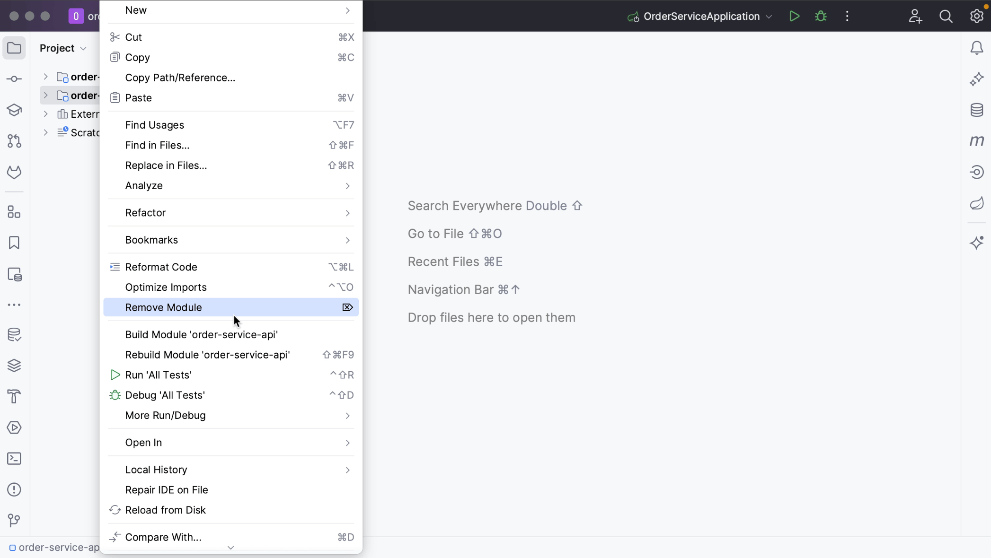Image resolution: width=991 pixels, height=558 pixels.
Task: Select 'Reformat Code' option
Action: point(160,267)
